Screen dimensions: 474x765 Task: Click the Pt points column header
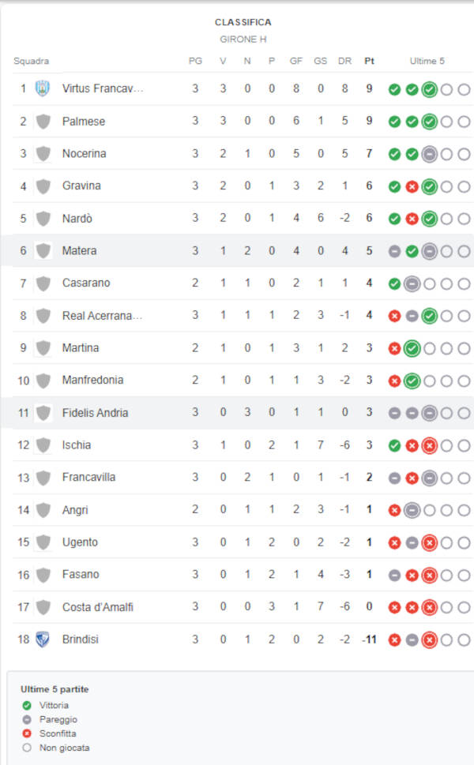click(369, 61)
